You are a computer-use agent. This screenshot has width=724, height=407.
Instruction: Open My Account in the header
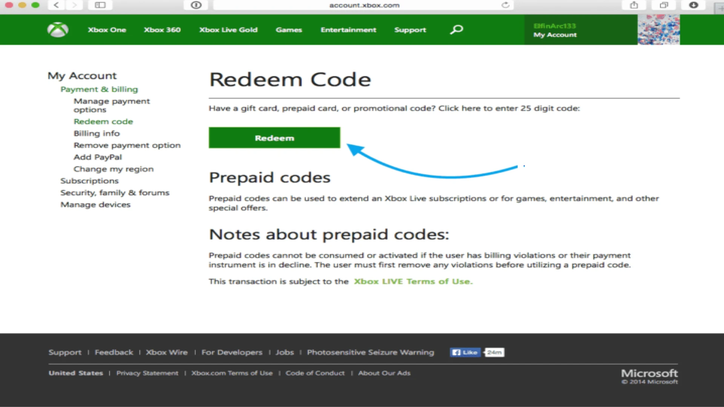point(555,35)
